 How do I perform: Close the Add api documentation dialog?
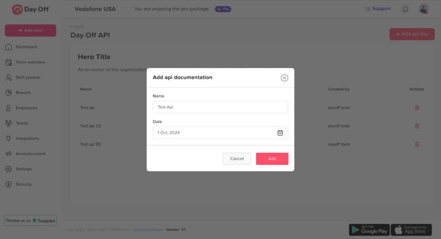(x=284, y=78)
